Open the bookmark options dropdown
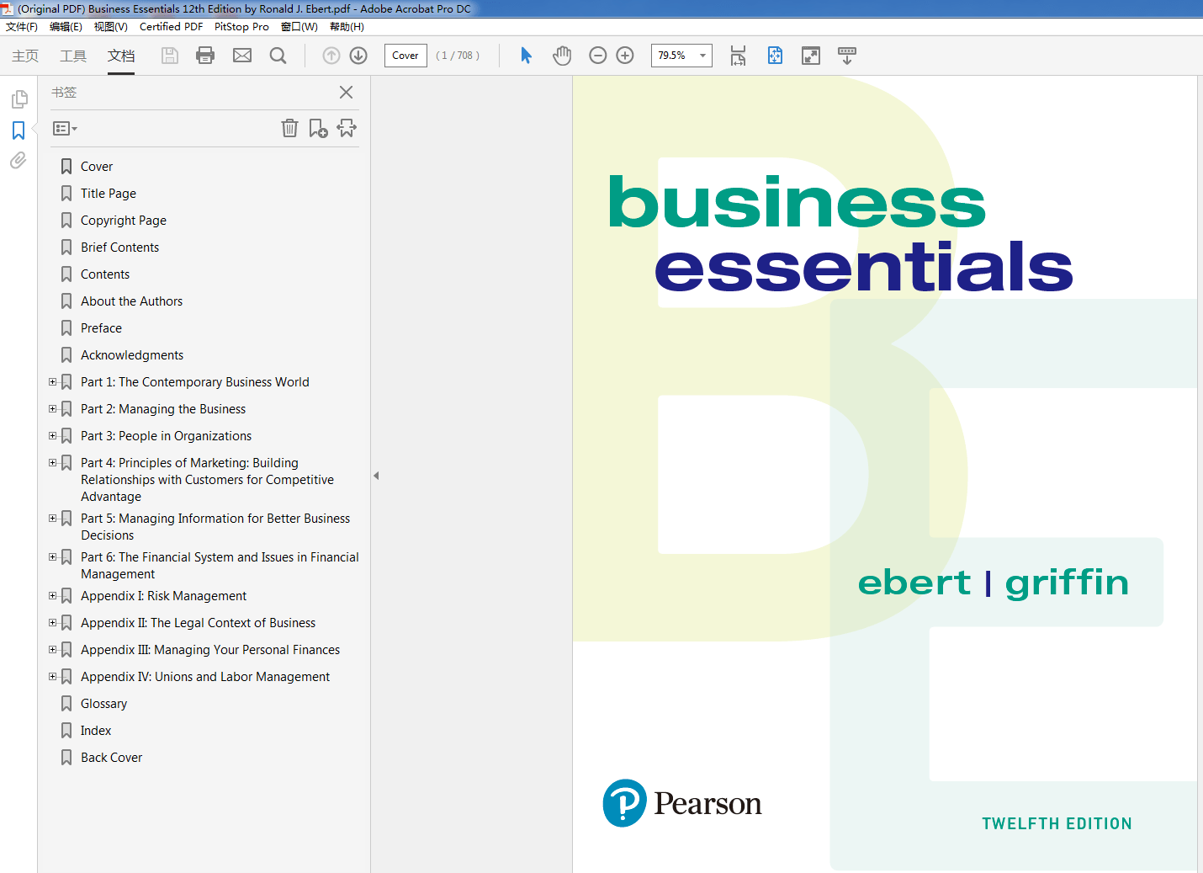1203x873 pixels. coord(64,128)
